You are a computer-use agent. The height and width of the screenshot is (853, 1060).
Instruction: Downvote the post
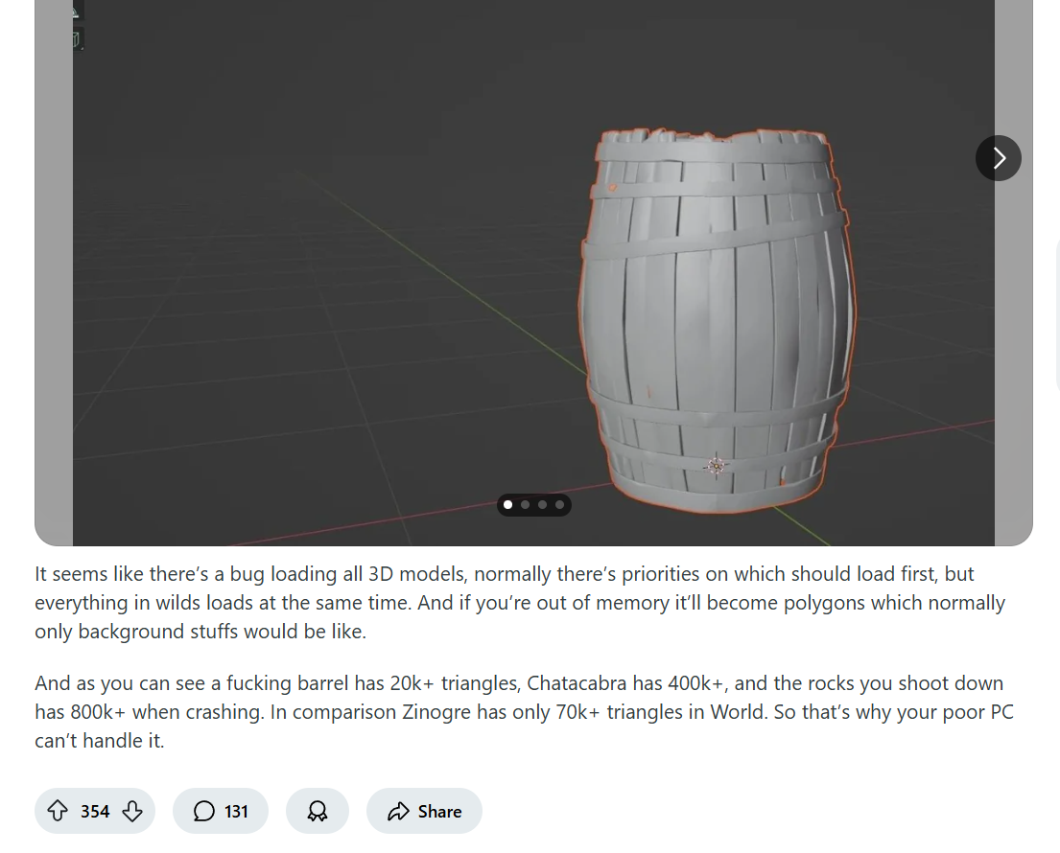132,811
